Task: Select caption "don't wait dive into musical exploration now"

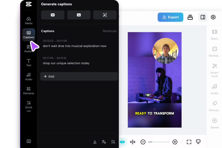Action: (x=75, y=46)
